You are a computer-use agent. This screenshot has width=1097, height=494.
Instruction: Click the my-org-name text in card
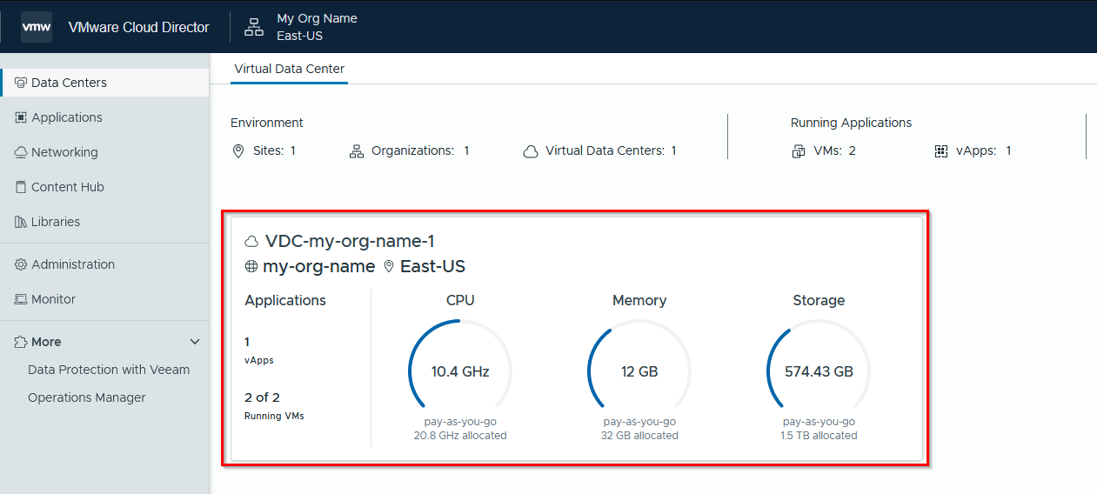point(319,267)
